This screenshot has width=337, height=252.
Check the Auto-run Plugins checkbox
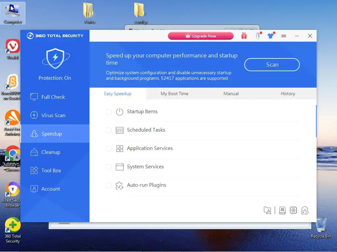tap(109, 185)
